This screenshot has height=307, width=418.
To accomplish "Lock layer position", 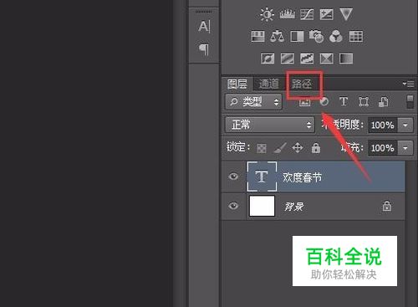I will pos(298,148).
